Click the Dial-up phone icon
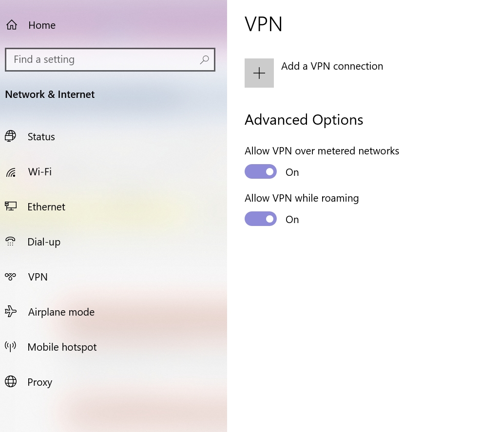The width and height of the screenshot is (499, 432). coord(11,242)
